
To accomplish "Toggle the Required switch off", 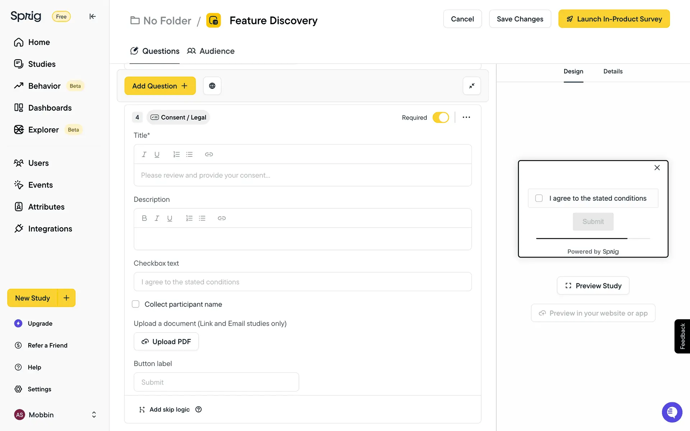I will [441, 117].
